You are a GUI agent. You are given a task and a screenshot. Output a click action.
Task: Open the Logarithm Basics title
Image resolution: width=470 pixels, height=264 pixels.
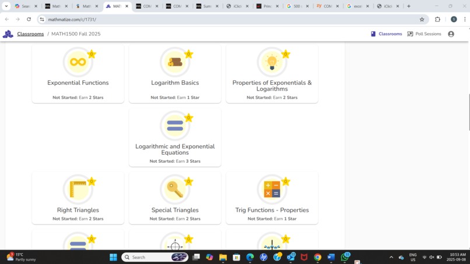175,83
